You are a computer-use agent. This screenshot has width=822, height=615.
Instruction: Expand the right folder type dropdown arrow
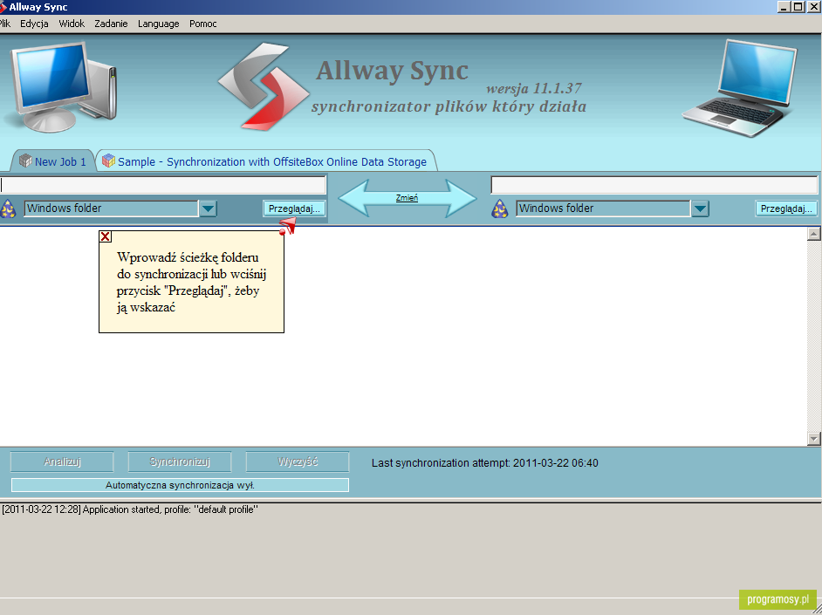[701, 208]
